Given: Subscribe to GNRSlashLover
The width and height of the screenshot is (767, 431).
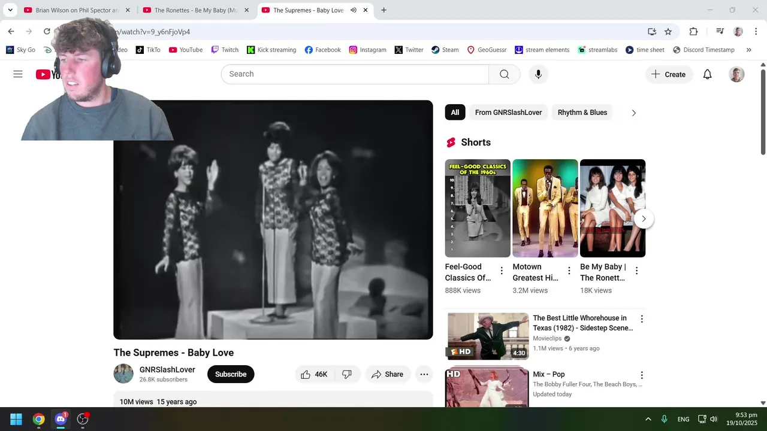Looking at the screenshot, I should coord(231,374).
